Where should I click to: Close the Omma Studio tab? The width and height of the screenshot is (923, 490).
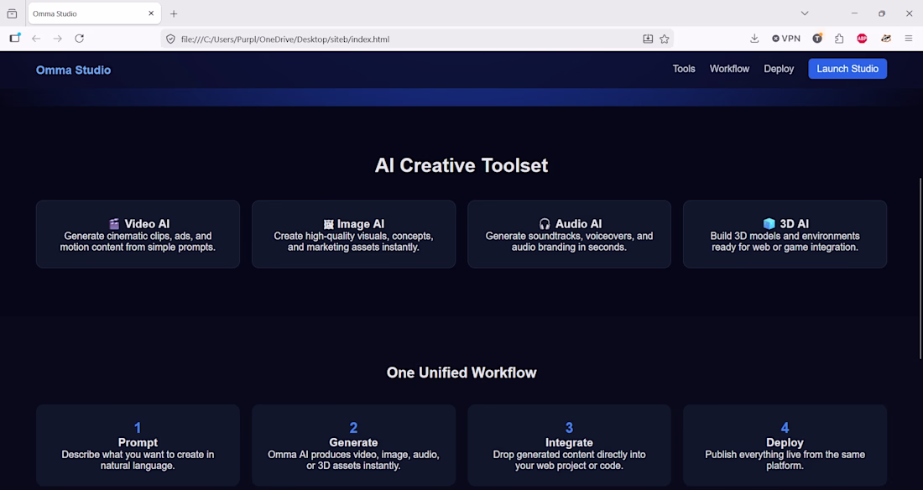151,13
